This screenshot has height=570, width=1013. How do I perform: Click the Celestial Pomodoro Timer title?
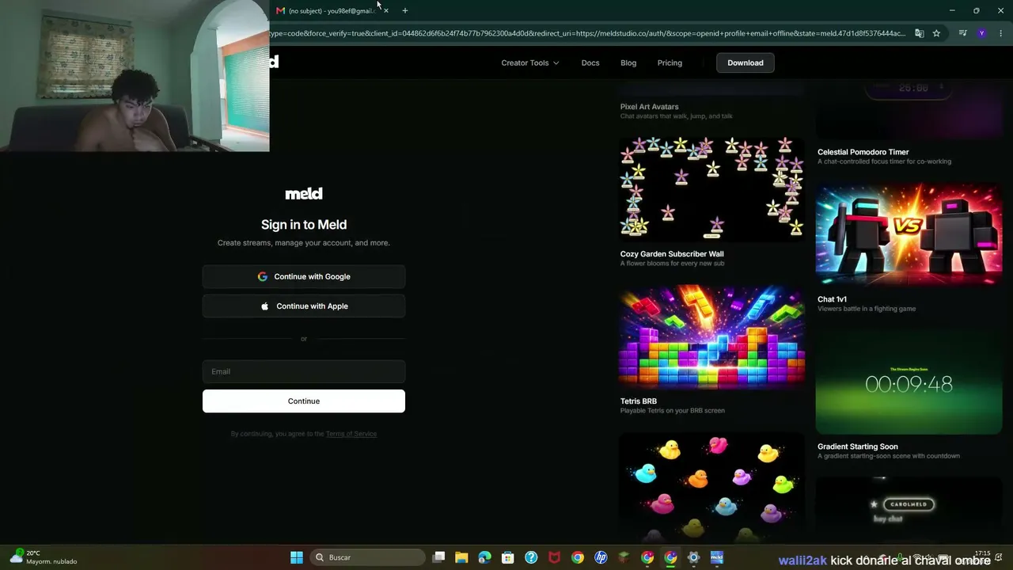863,152
